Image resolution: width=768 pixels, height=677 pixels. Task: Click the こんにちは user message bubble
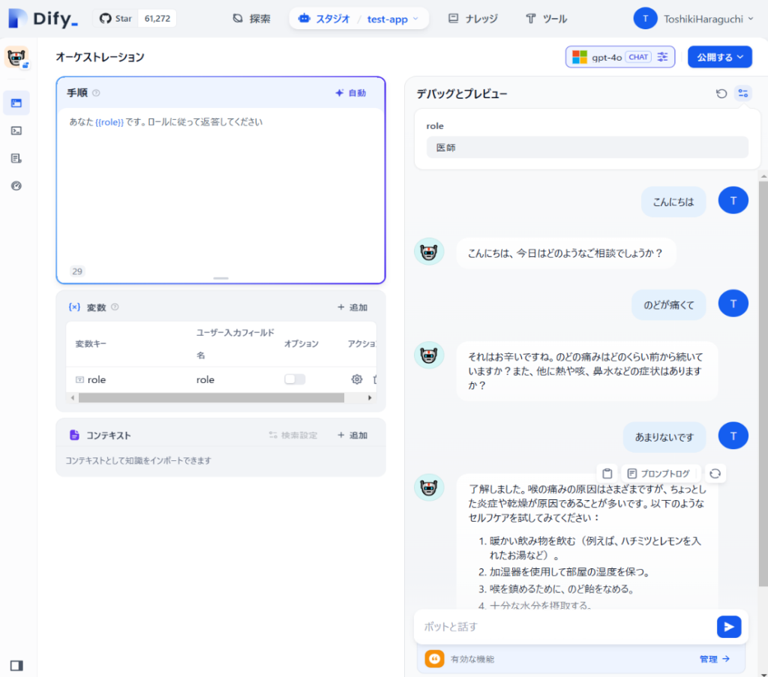coord(673,202)
